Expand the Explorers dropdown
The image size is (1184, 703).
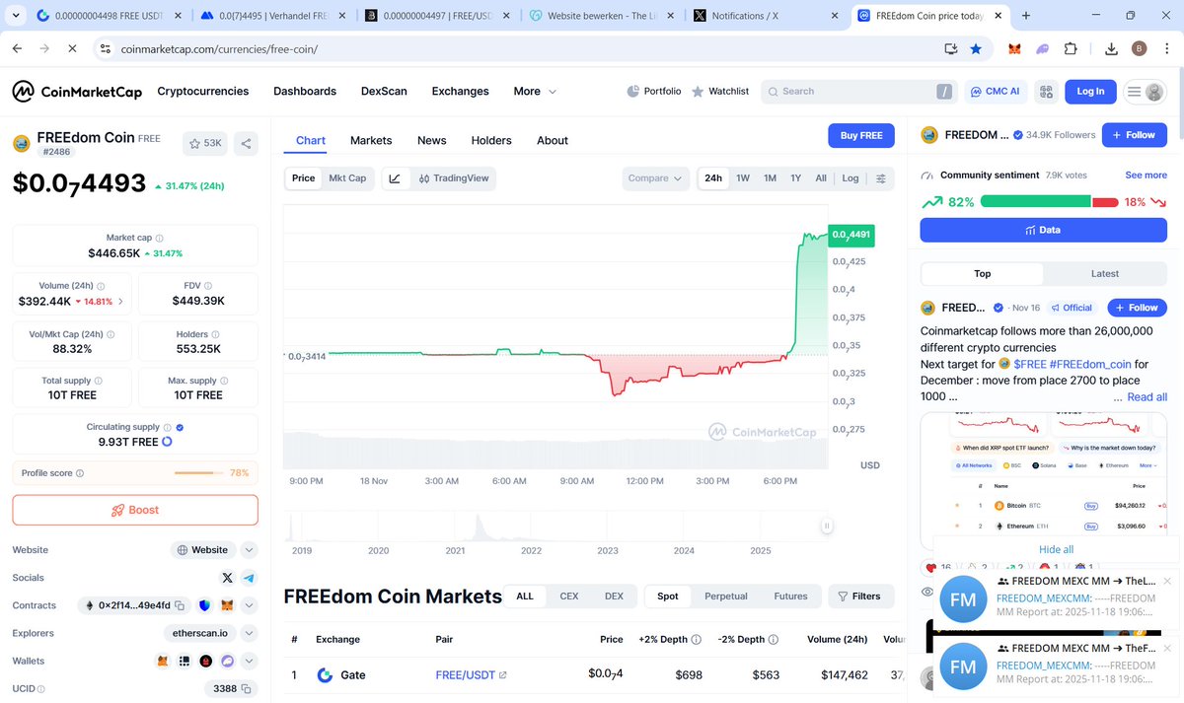[249, 632]
